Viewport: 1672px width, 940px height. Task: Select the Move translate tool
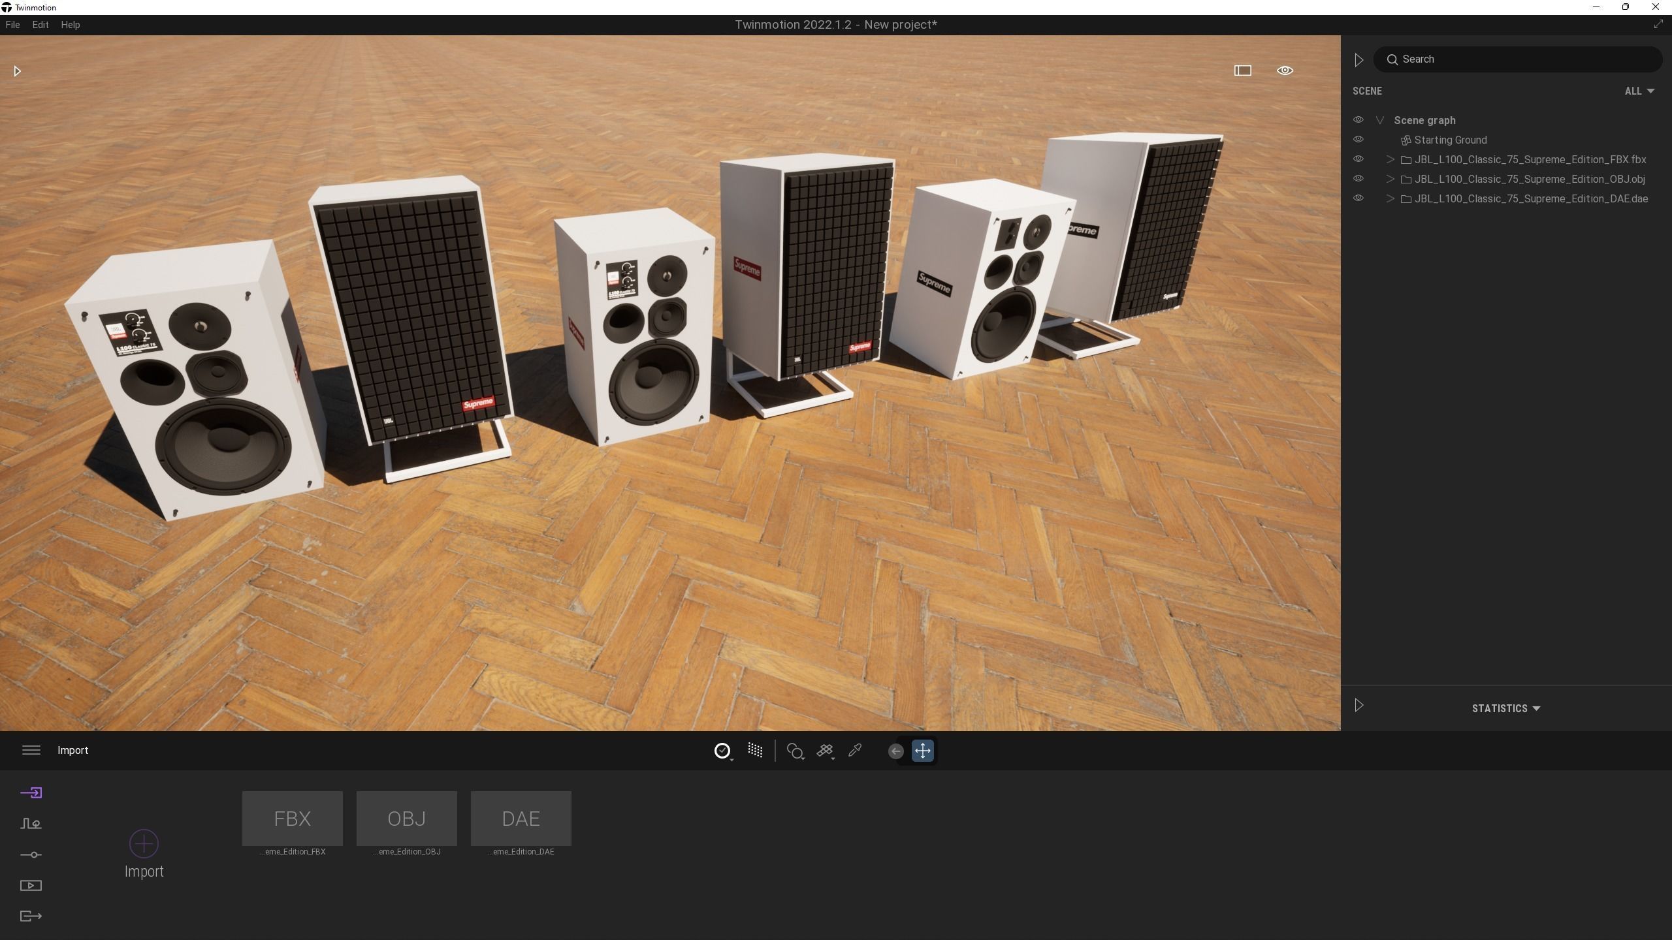coord(922,751)
